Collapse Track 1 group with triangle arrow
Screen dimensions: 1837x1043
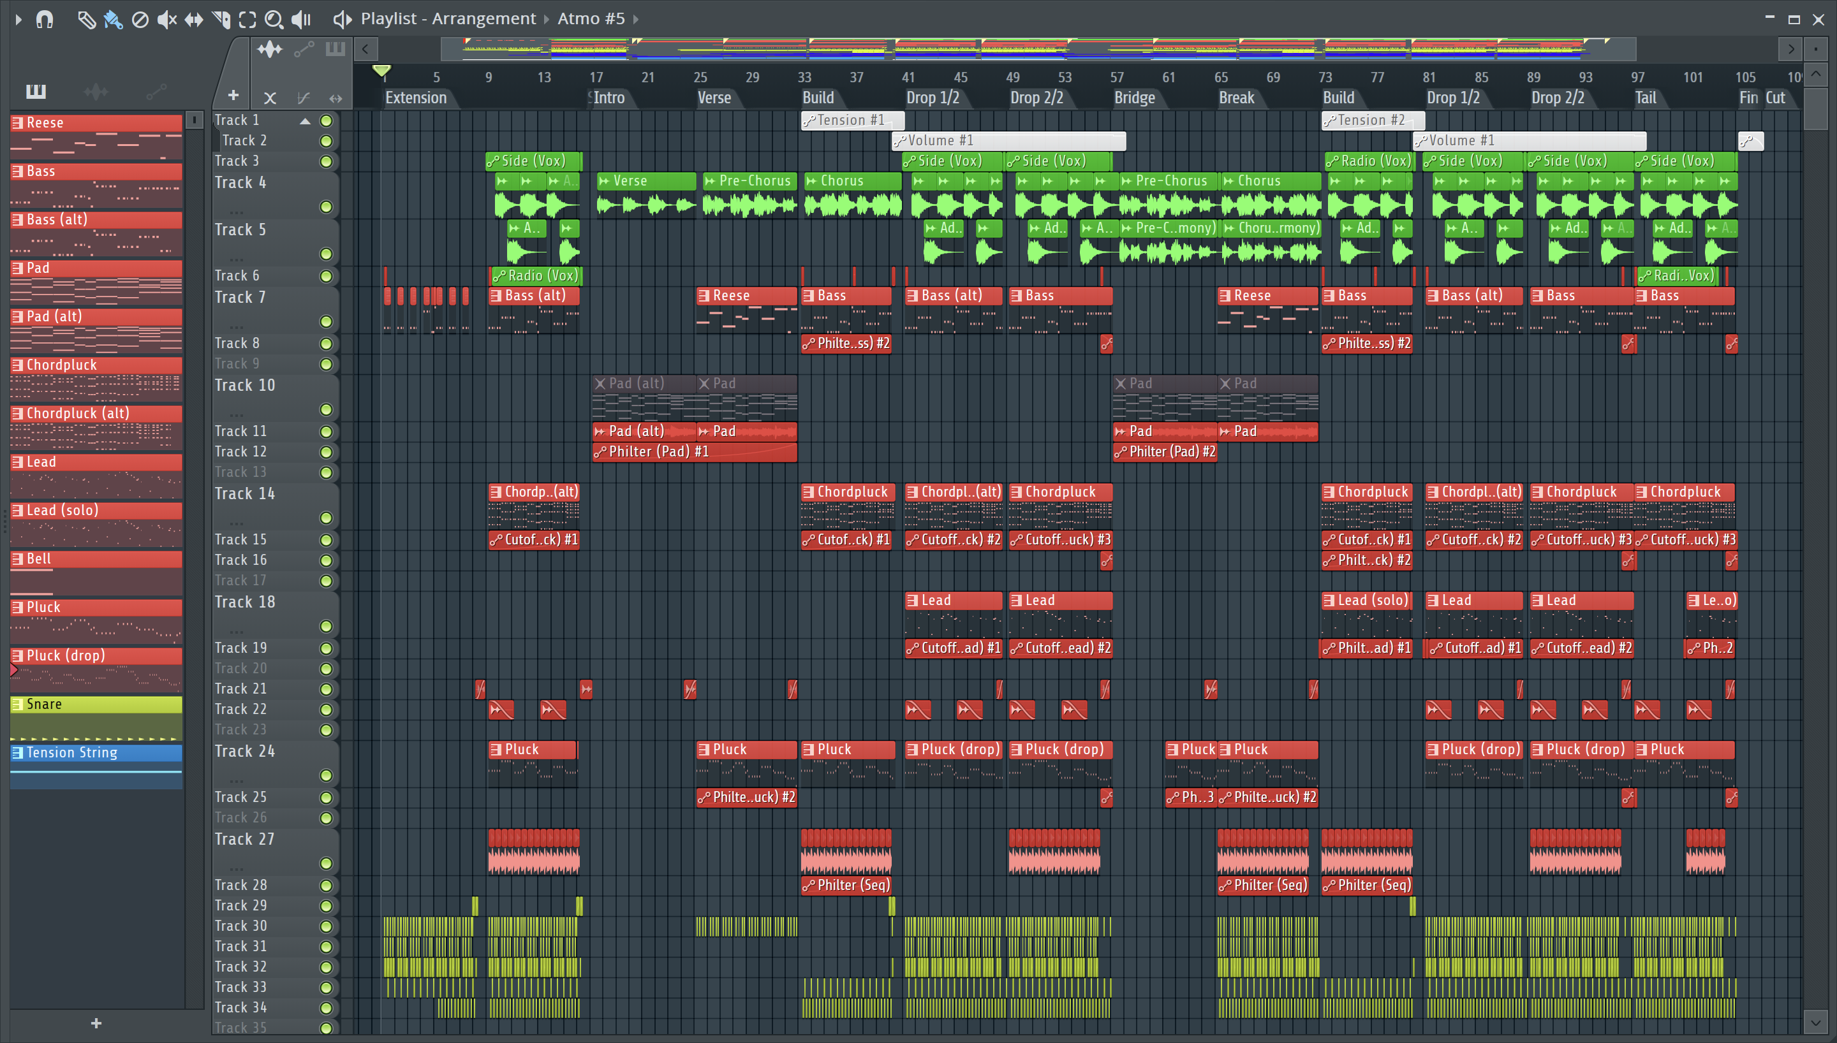coord(306,121)
